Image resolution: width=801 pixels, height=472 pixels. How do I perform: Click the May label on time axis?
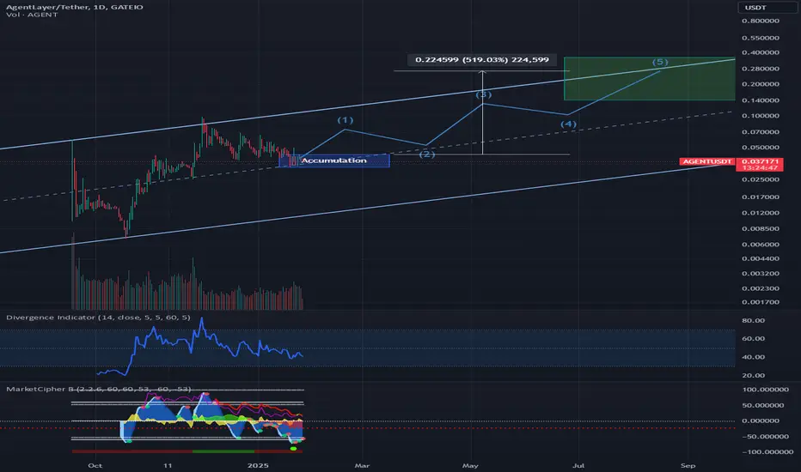pos(470,465)
